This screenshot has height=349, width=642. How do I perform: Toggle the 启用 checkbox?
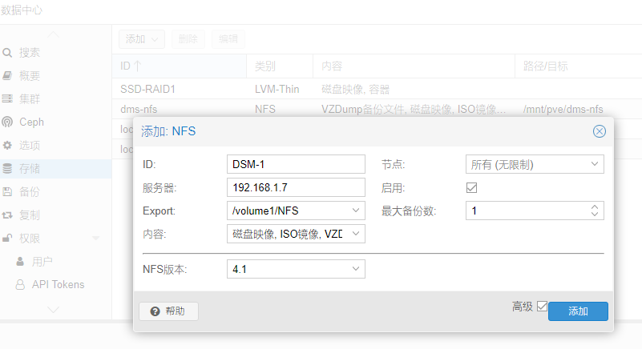coord(471,188)
